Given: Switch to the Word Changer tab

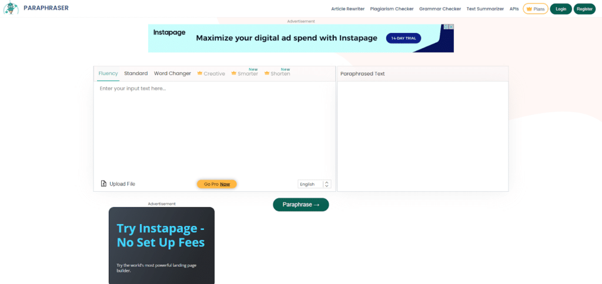Looking at the screenshot, I should [x=172, y=73].
